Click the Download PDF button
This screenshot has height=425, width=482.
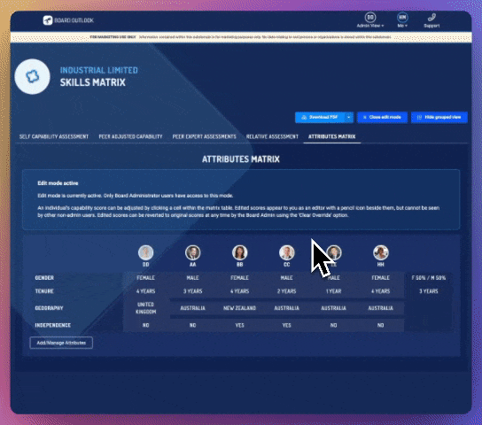click(x=320, y=117)
